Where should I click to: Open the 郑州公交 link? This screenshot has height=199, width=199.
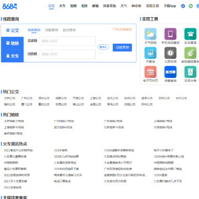coord(147,104)
